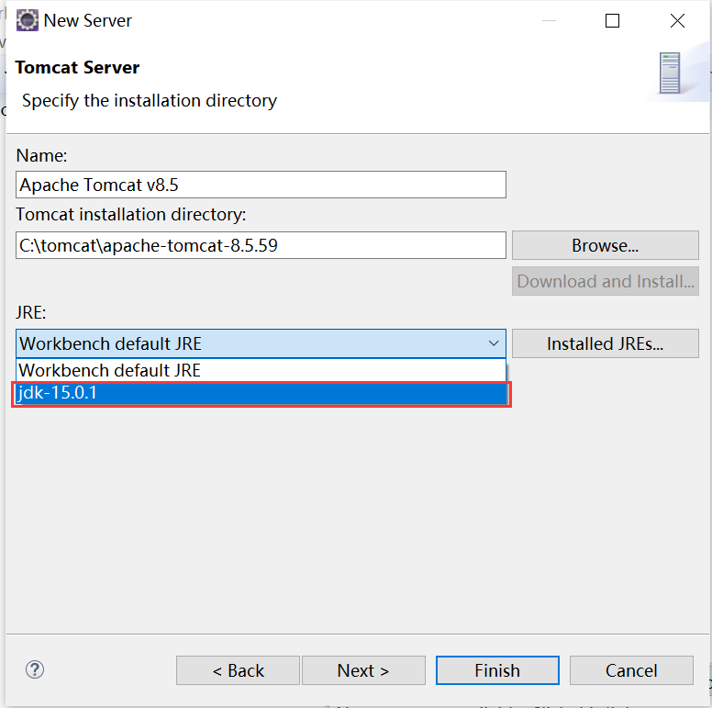Viewport: 712px width, 708px height.
Task: Click the "JRE:" label
Action: (x=31, y=312)
